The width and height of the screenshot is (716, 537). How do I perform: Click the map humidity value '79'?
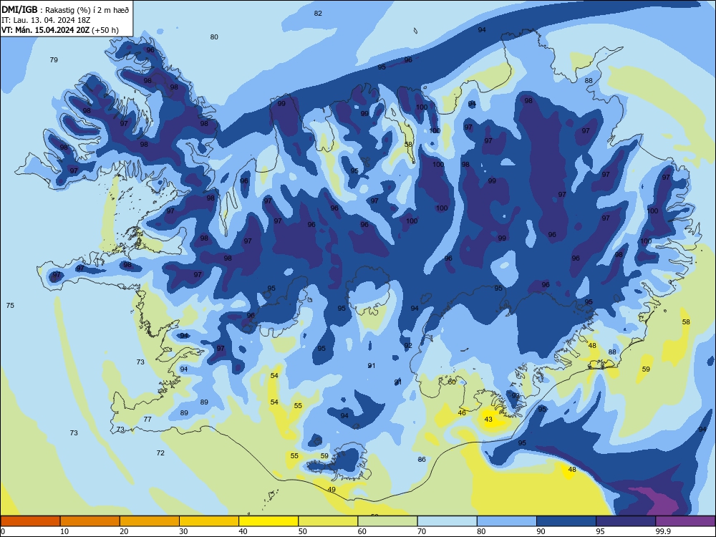point(54,60)
